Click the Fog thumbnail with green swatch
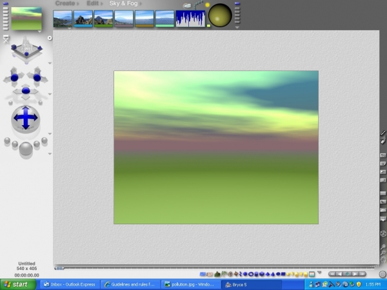The image size is (387, 290). pyautogui.click(x=104, y=19)
